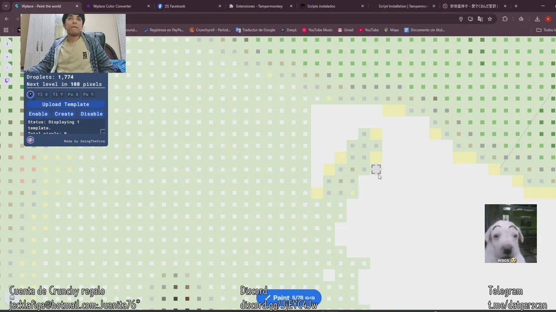Viewport: 556px width, 312px height.
Task: Open the Traductor de Google bookmark
Action: click(x=255, y=30)
